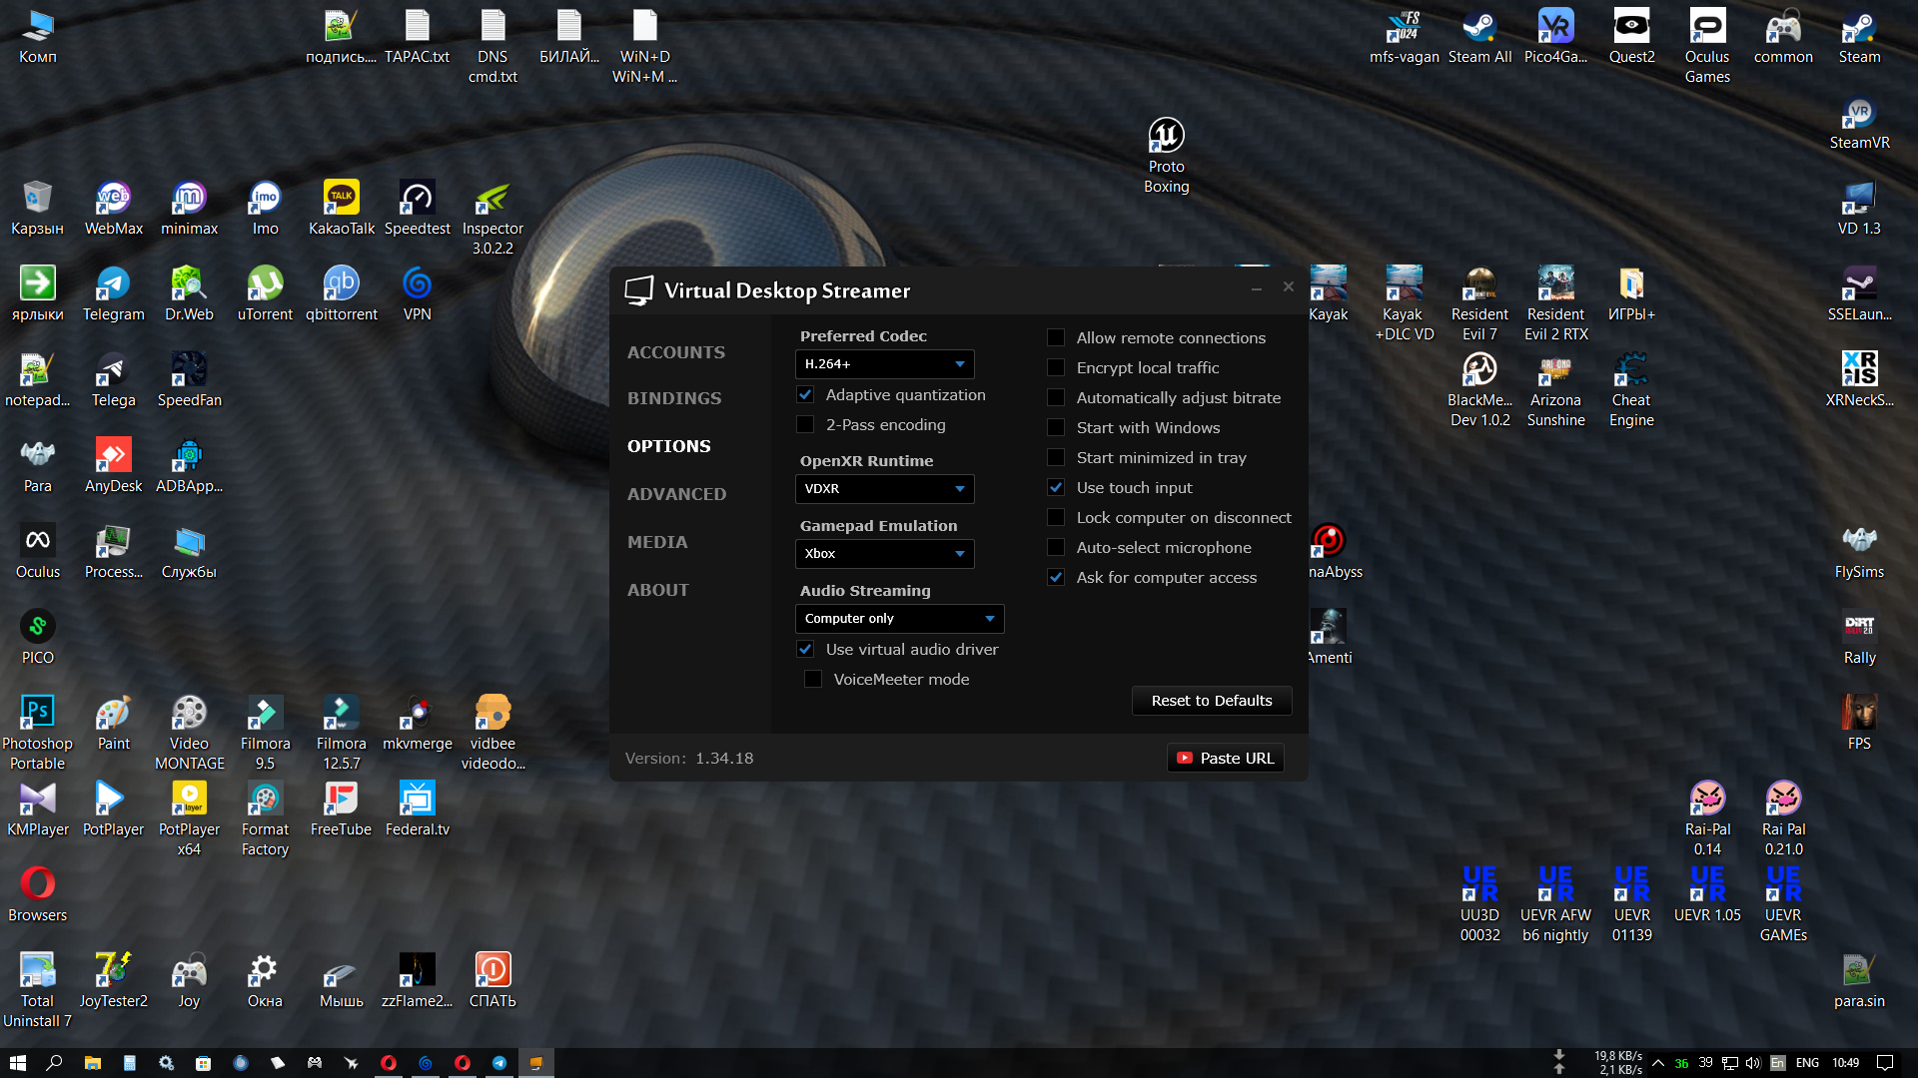Click Reset to Defaults button

click(x=1212, y=701)
